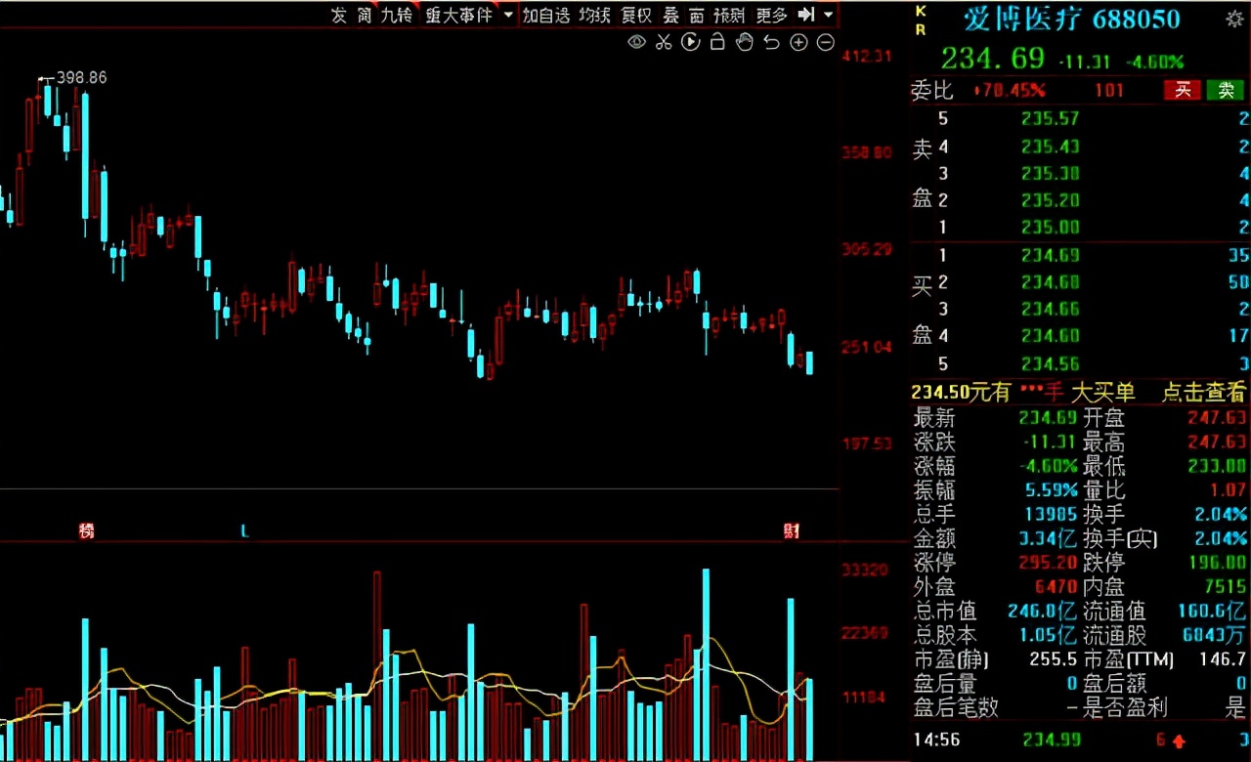Select the 卖盘 level 4 price 235.43
Screen dimensions: 1251x762
(x=1052, y=147)
